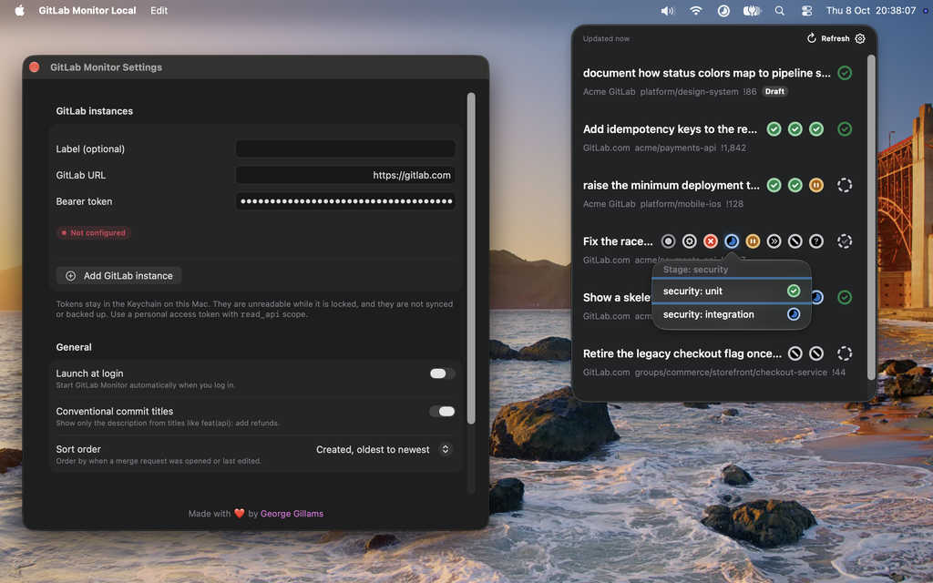Open 'Add idempotency keys to the re...' merge request
The width and height of the screenshot is (933, 583).
tap(670, 129)
